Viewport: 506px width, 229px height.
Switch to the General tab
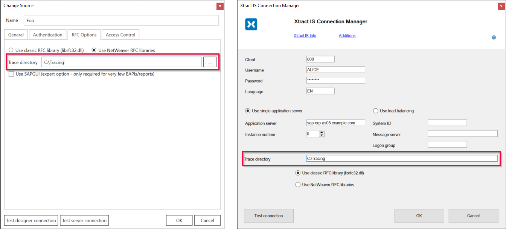coord(16,35)
